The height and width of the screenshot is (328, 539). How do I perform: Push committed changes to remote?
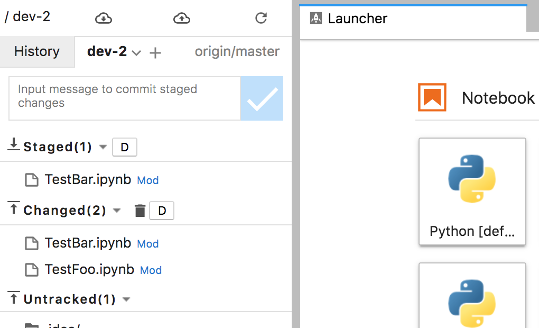pos(182,18)
